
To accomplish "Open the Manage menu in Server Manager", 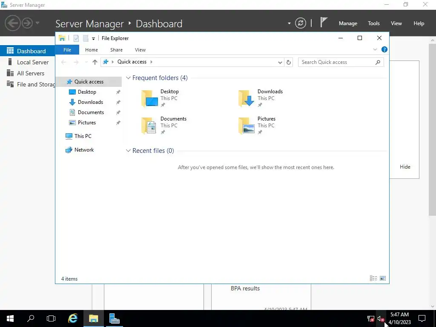I will [348, 23].
